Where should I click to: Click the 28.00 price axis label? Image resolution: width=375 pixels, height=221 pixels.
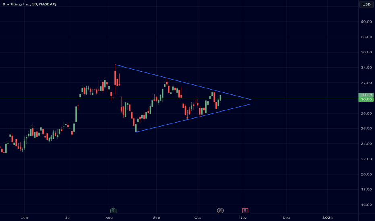tap(366, 113)
